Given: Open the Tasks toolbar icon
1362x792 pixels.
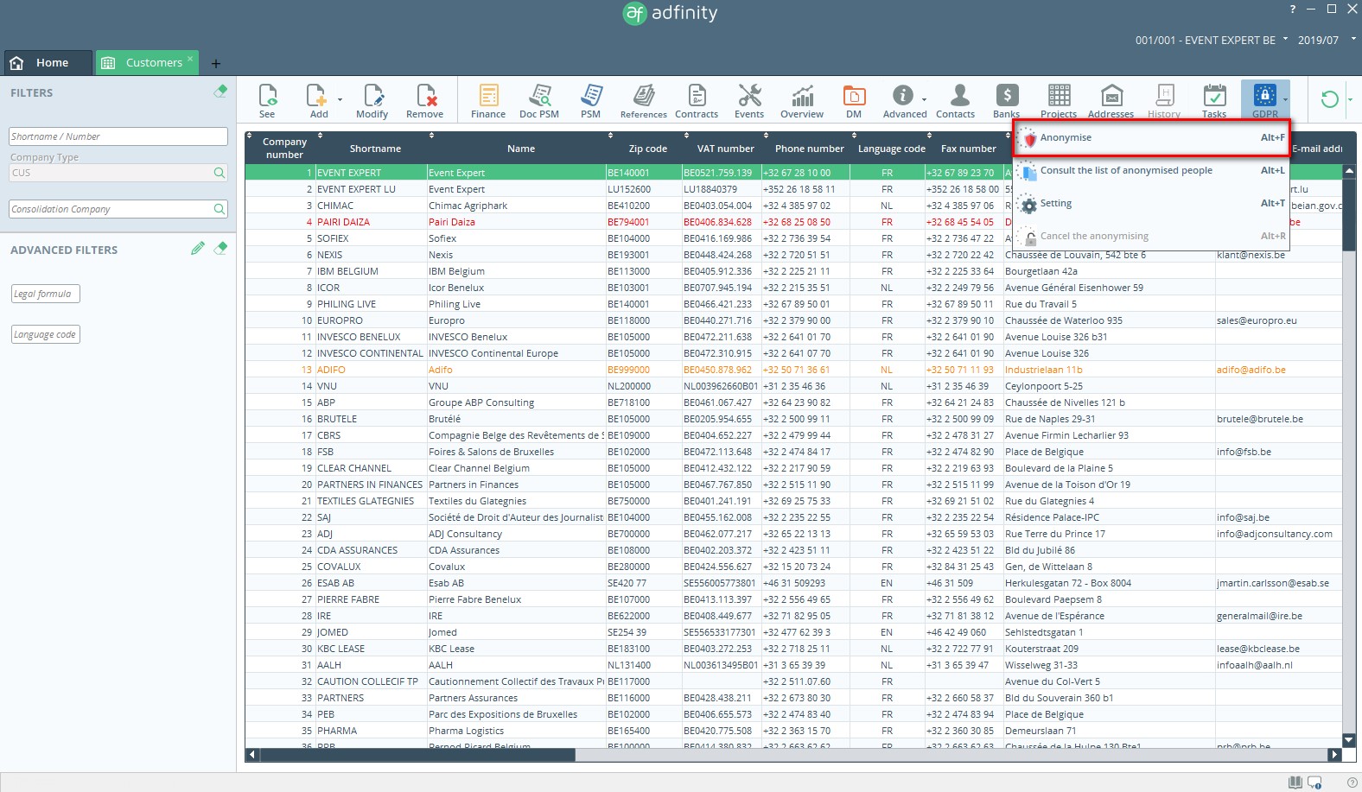Looking at the screenshot, I should coord(1214,100).
